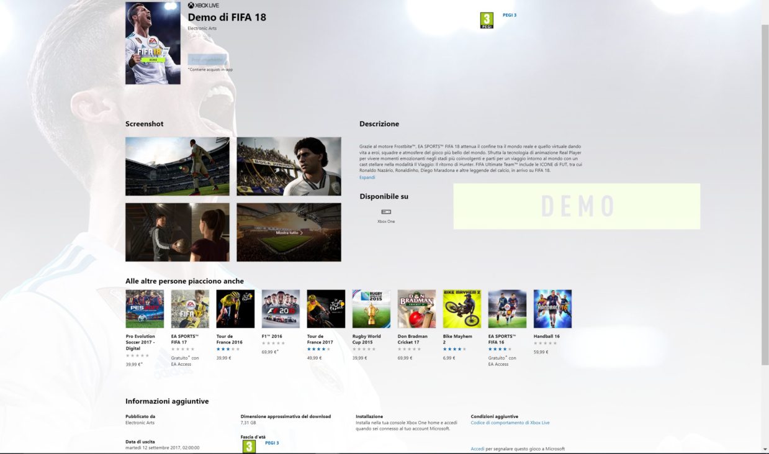Click the '7,31 GB' download size value
This screenshot has height=454, width=769.
click(248, 422)
